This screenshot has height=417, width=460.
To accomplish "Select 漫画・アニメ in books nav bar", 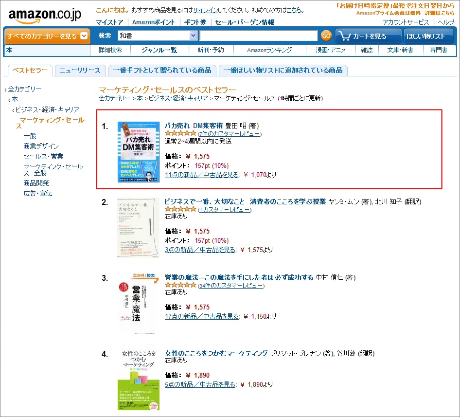I will click(330, 50).
